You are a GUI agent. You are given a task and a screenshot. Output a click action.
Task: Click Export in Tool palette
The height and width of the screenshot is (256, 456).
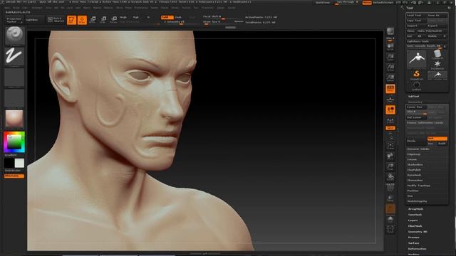pos(437,26)
